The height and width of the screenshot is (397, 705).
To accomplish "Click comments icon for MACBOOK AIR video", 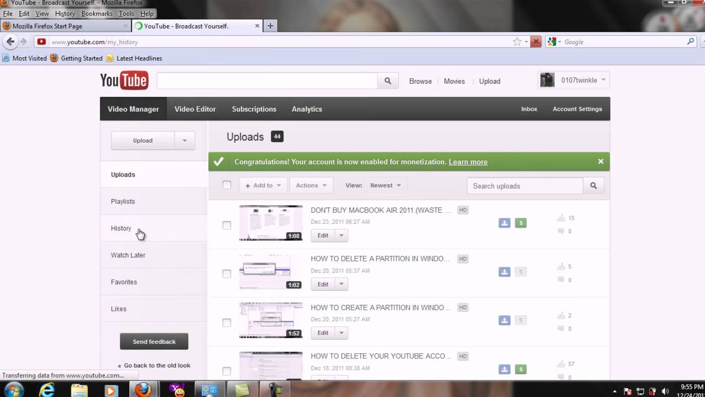I will coord(561,231).
